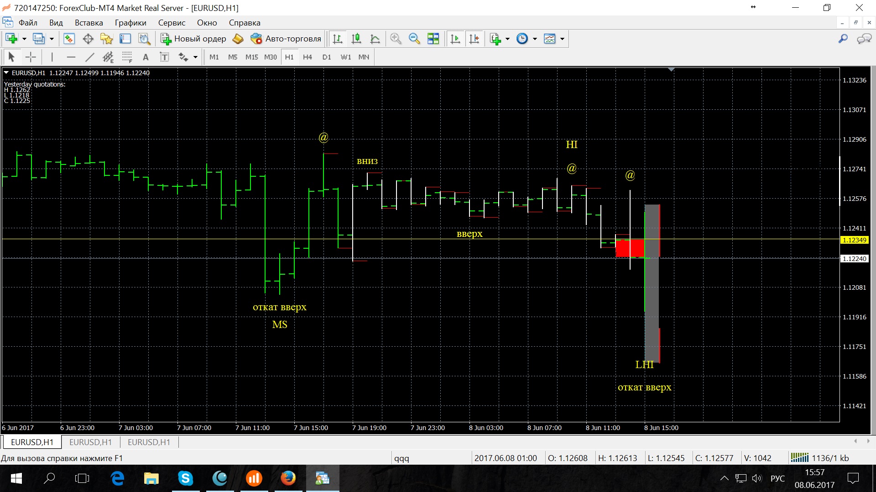This screenshot has height=492, width=876.
Task: Expand the Templates dropdown arrow
Action: pyautogui.click(x=562, y=39)
